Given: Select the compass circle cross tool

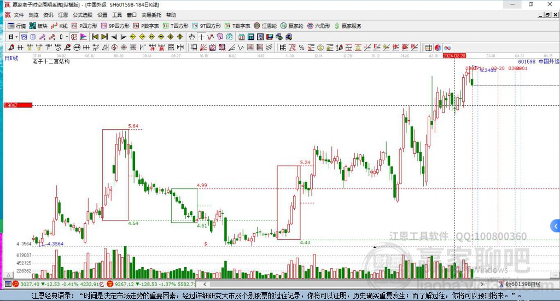Looking at the screenshot, I should [114, 48].
